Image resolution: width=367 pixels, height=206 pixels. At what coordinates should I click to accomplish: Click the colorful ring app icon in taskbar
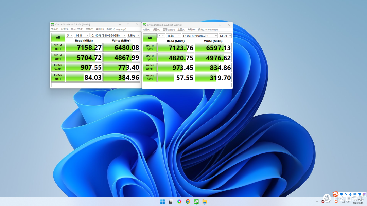179,202
